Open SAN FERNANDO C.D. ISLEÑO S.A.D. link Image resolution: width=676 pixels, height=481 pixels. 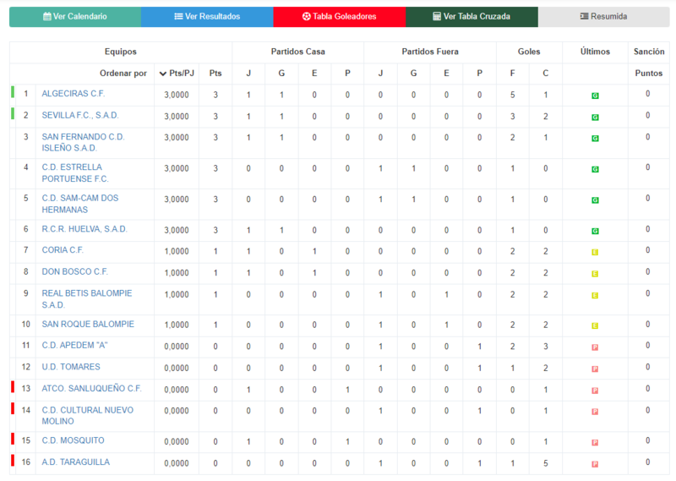tap(83, 142)
